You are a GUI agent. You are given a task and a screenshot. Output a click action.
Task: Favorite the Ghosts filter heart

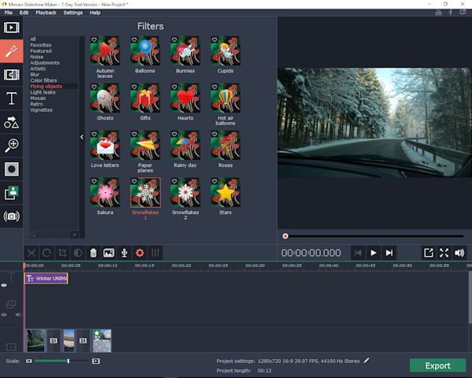tap(94, 87)
